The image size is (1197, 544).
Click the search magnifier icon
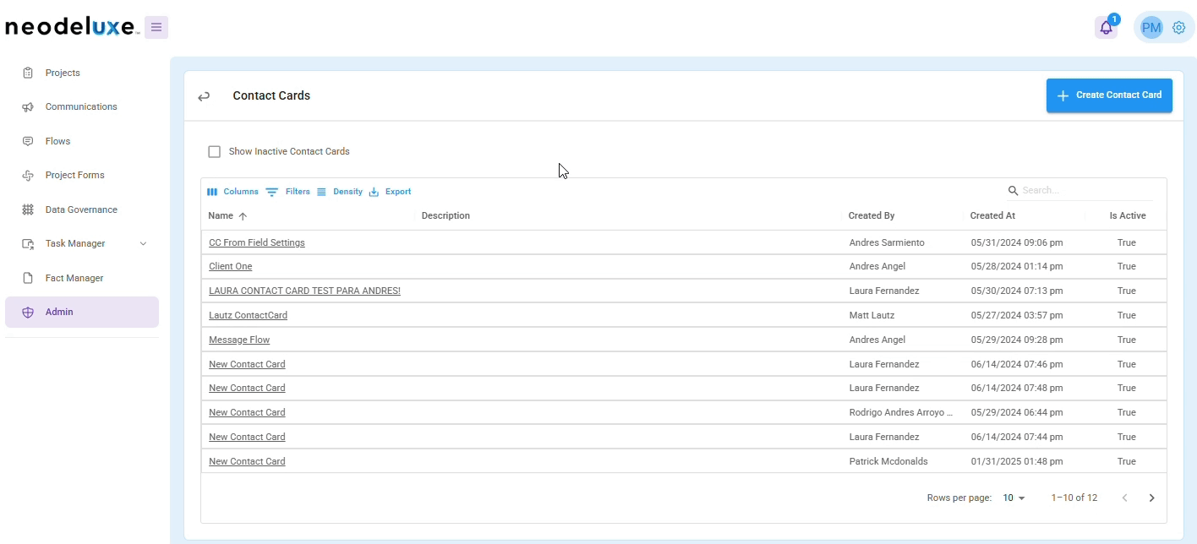1013,191
